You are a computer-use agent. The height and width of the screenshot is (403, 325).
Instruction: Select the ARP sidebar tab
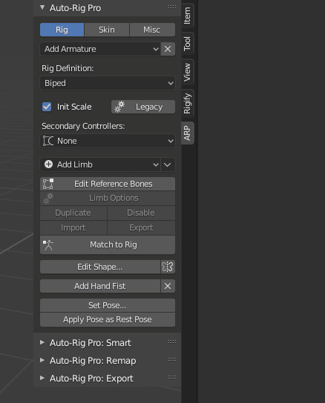[x=187, y=133]
